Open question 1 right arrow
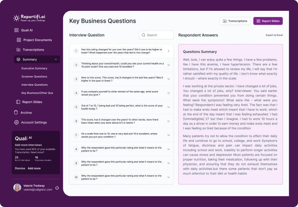The width and height of the screenshot is (298, 207). (x=169, y=51)
